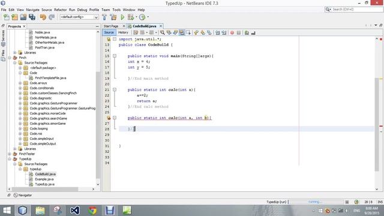Click the Projects panel vertical scrollbar
384x216 pixels.
[x=98, y=125]
